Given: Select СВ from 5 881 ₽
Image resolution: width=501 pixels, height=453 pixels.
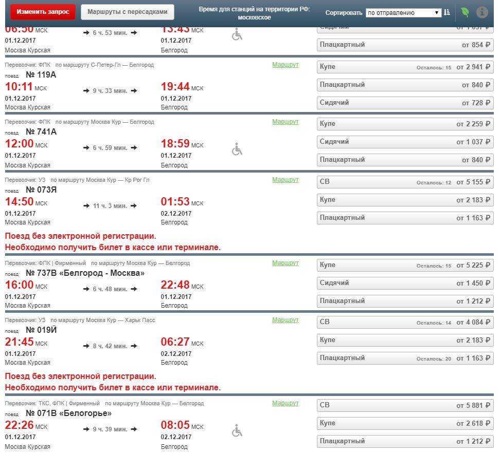Looking at the screenshot, I should 405,405.
